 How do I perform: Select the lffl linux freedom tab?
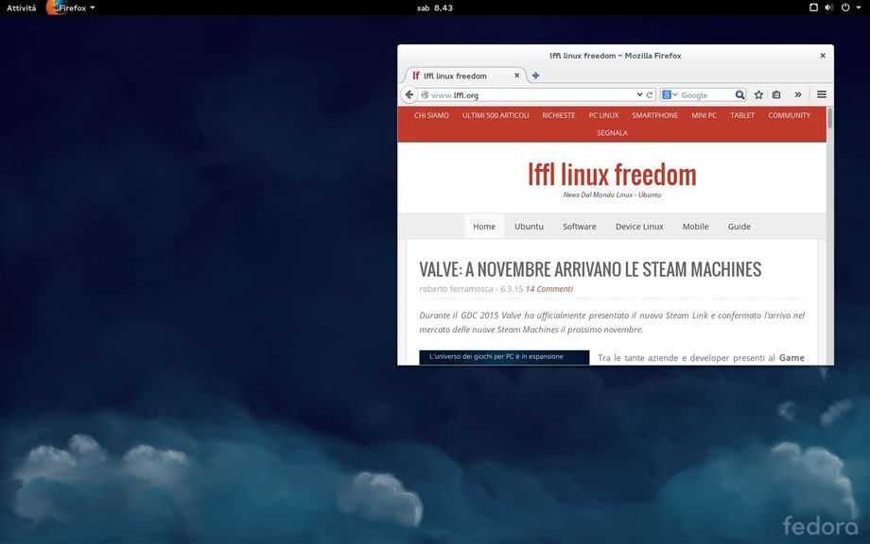click(x=465, y=76)
